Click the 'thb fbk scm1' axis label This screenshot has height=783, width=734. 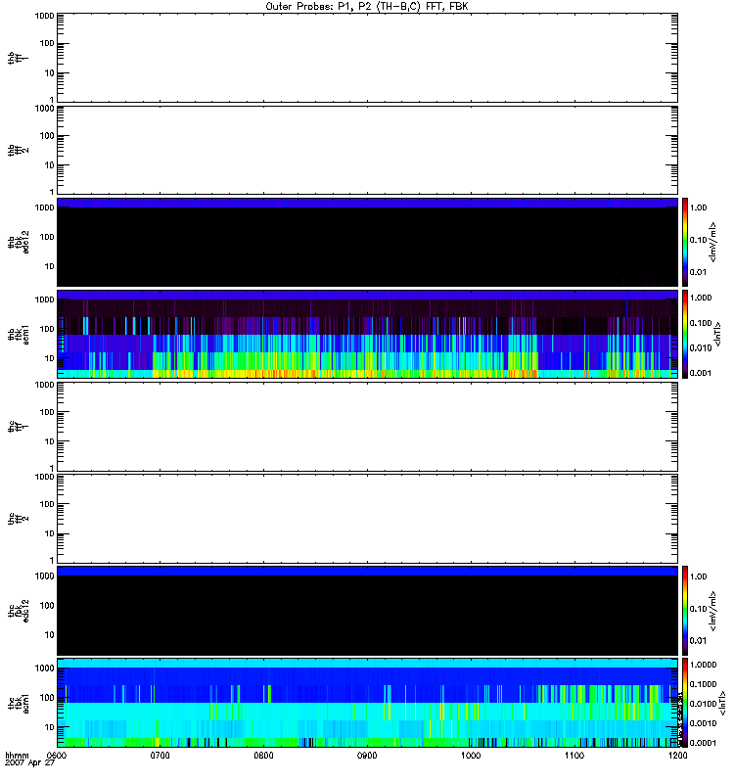point(18,334)
